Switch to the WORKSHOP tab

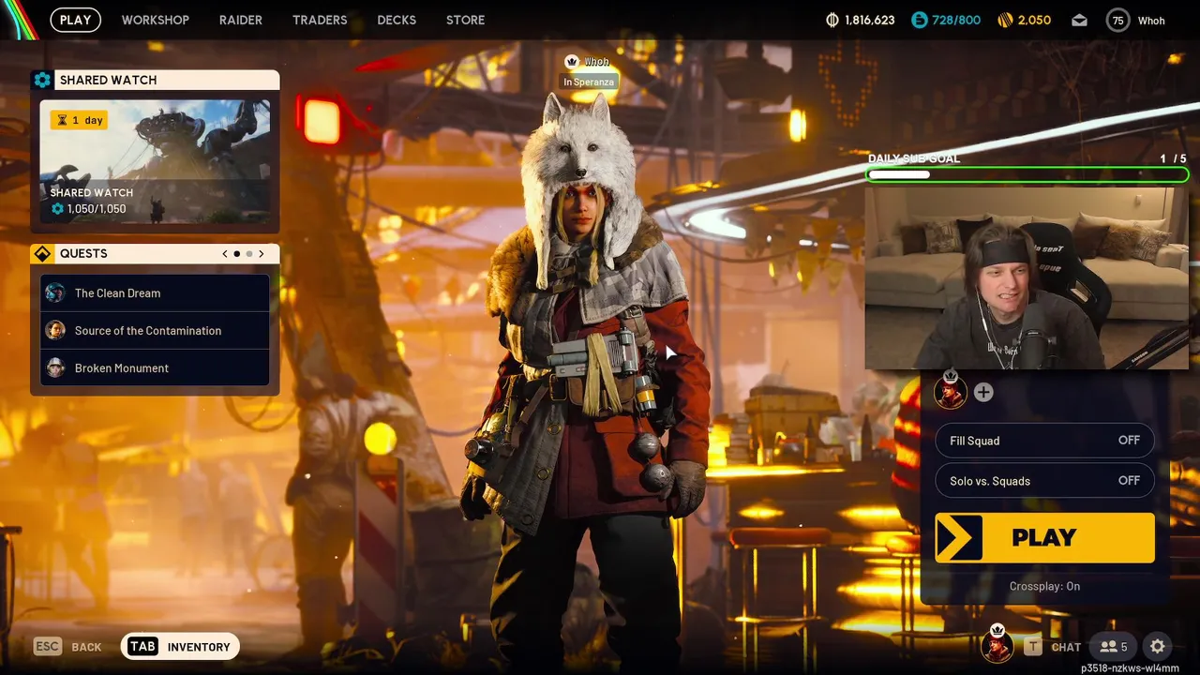pyautogui.click(x=155, y=20)
